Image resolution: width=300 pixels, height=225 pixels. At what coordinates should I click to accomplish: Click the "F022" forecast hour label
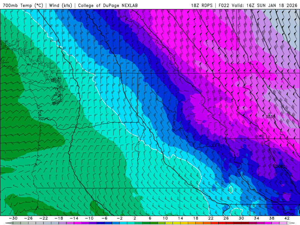pyautogui.click(x=223, y=5)
